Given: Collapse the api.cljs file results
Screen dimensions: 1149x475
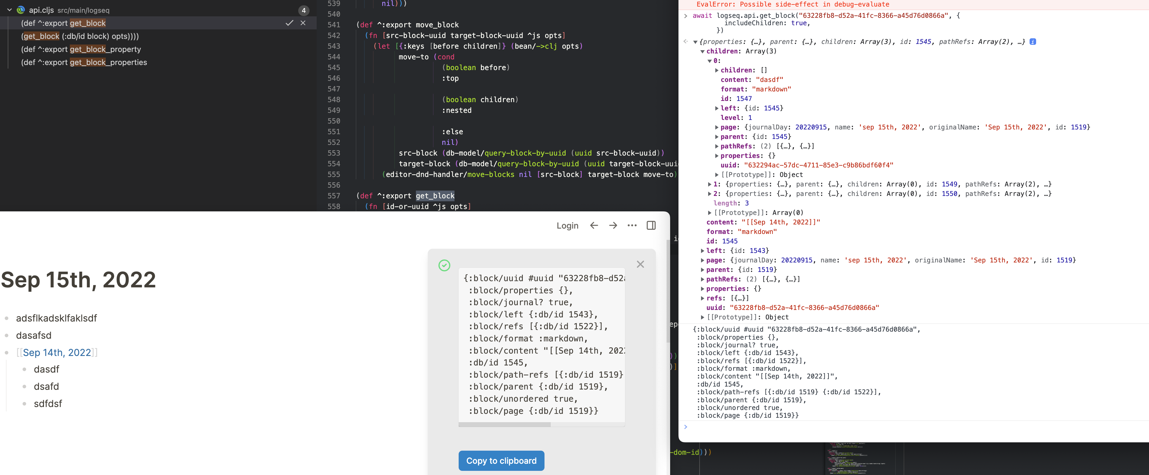Looking at the screenshot, I should pos(10,10).
